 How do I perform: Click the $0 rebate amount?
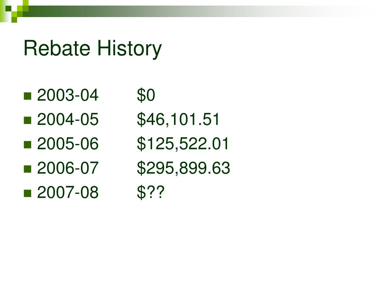tap(146, 95)
